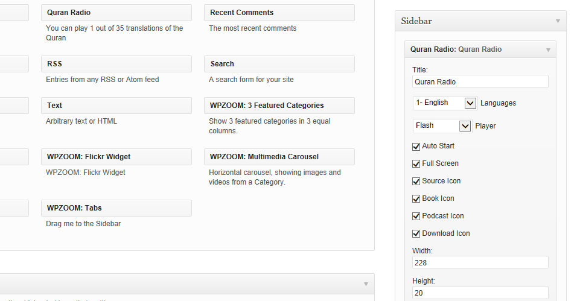This screenshot has height=301, width=577.
Task: Select the RSS widget
Action: (x=116, y=64)
